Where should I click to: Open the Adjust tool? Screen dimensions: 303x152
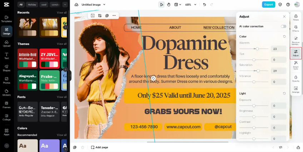[x=295, y=53]
